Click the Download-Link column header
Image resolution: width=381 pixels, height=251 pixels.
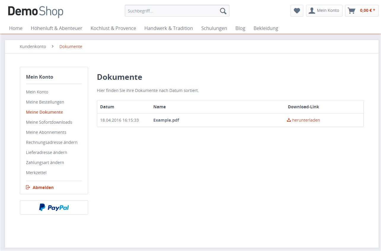[x=304, y=107]
